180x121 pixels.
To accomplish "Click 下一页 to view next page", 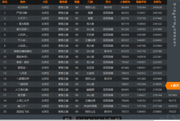I will pos(107,119).
